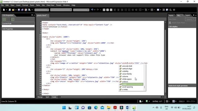Open Word from the taskbar
198x111 pixels.
tap(128, 108)
